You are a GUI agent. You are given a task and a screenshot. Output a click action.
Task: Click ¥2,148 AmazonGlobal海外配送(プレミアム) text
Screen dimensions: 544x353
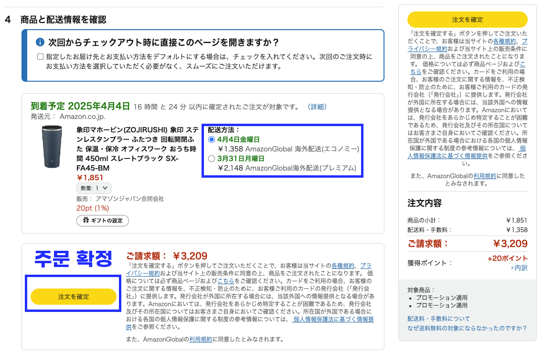(287, 168)
